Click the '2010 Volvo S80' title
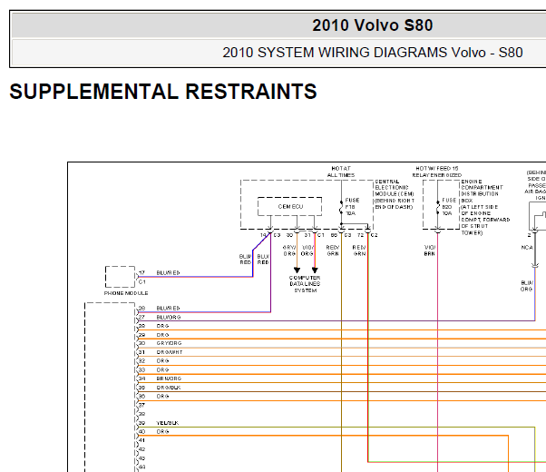This screenshot has width=546, height=472. 372,25
